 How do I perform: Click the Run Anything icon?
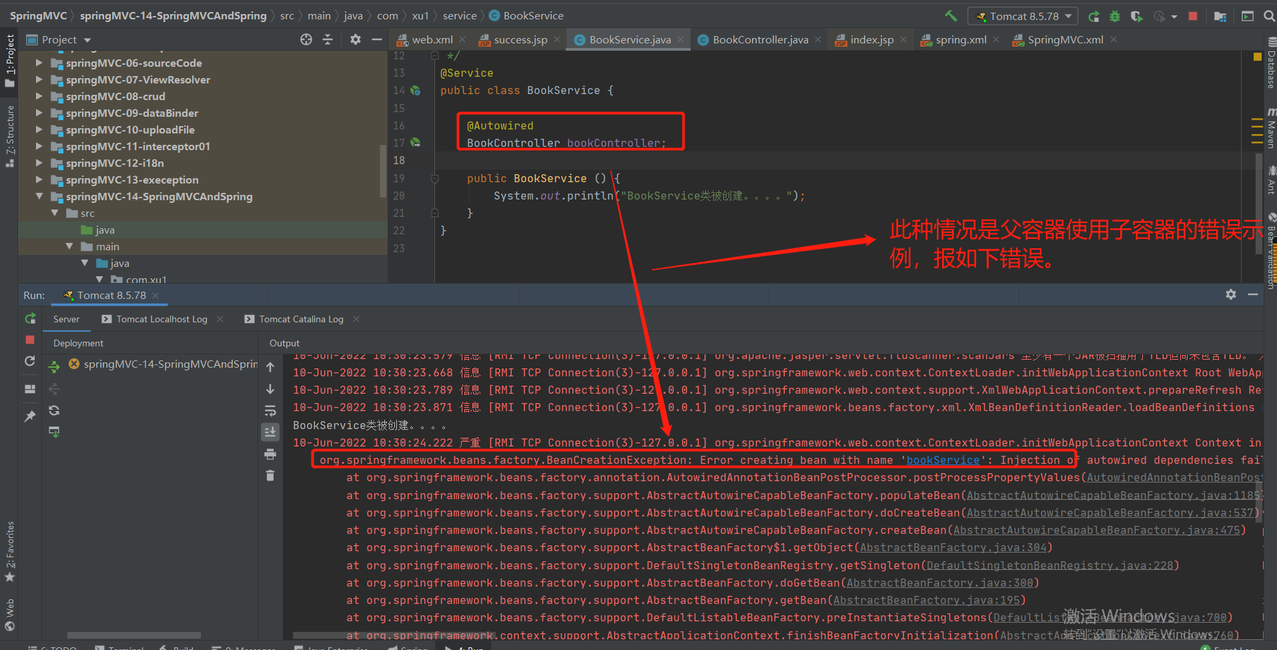[x=1247, y=16]
